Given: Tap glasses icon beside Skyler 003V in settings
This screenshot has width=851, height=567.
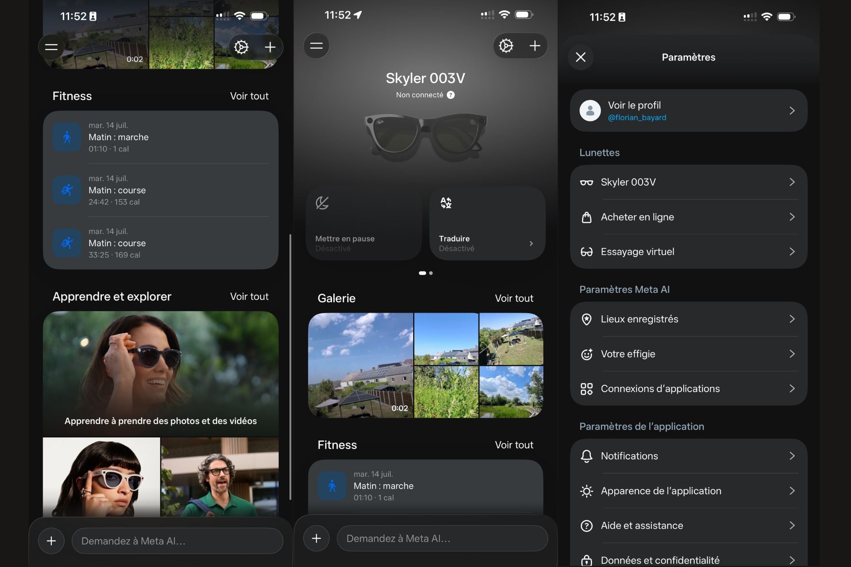Looking at the screenshot, I should point(586,183).
